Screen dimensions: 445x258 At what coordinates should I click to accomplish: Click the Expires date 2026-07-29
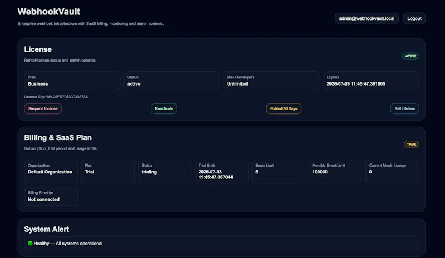356,84
